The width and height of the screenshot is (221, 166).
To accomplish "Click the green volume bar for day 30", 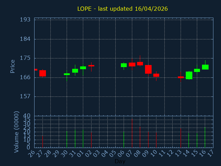I will 67,139.
